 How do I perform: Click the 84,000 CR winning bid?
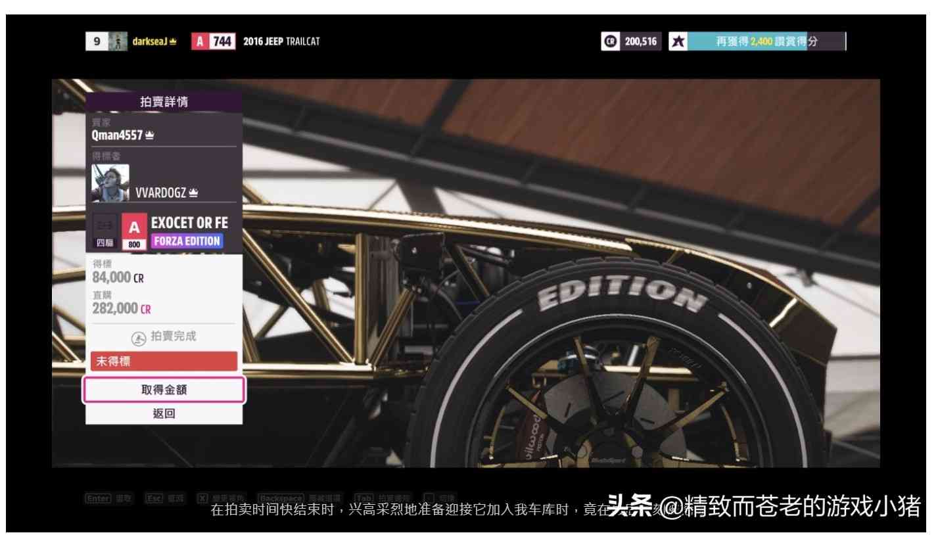(x=118, y=278)
